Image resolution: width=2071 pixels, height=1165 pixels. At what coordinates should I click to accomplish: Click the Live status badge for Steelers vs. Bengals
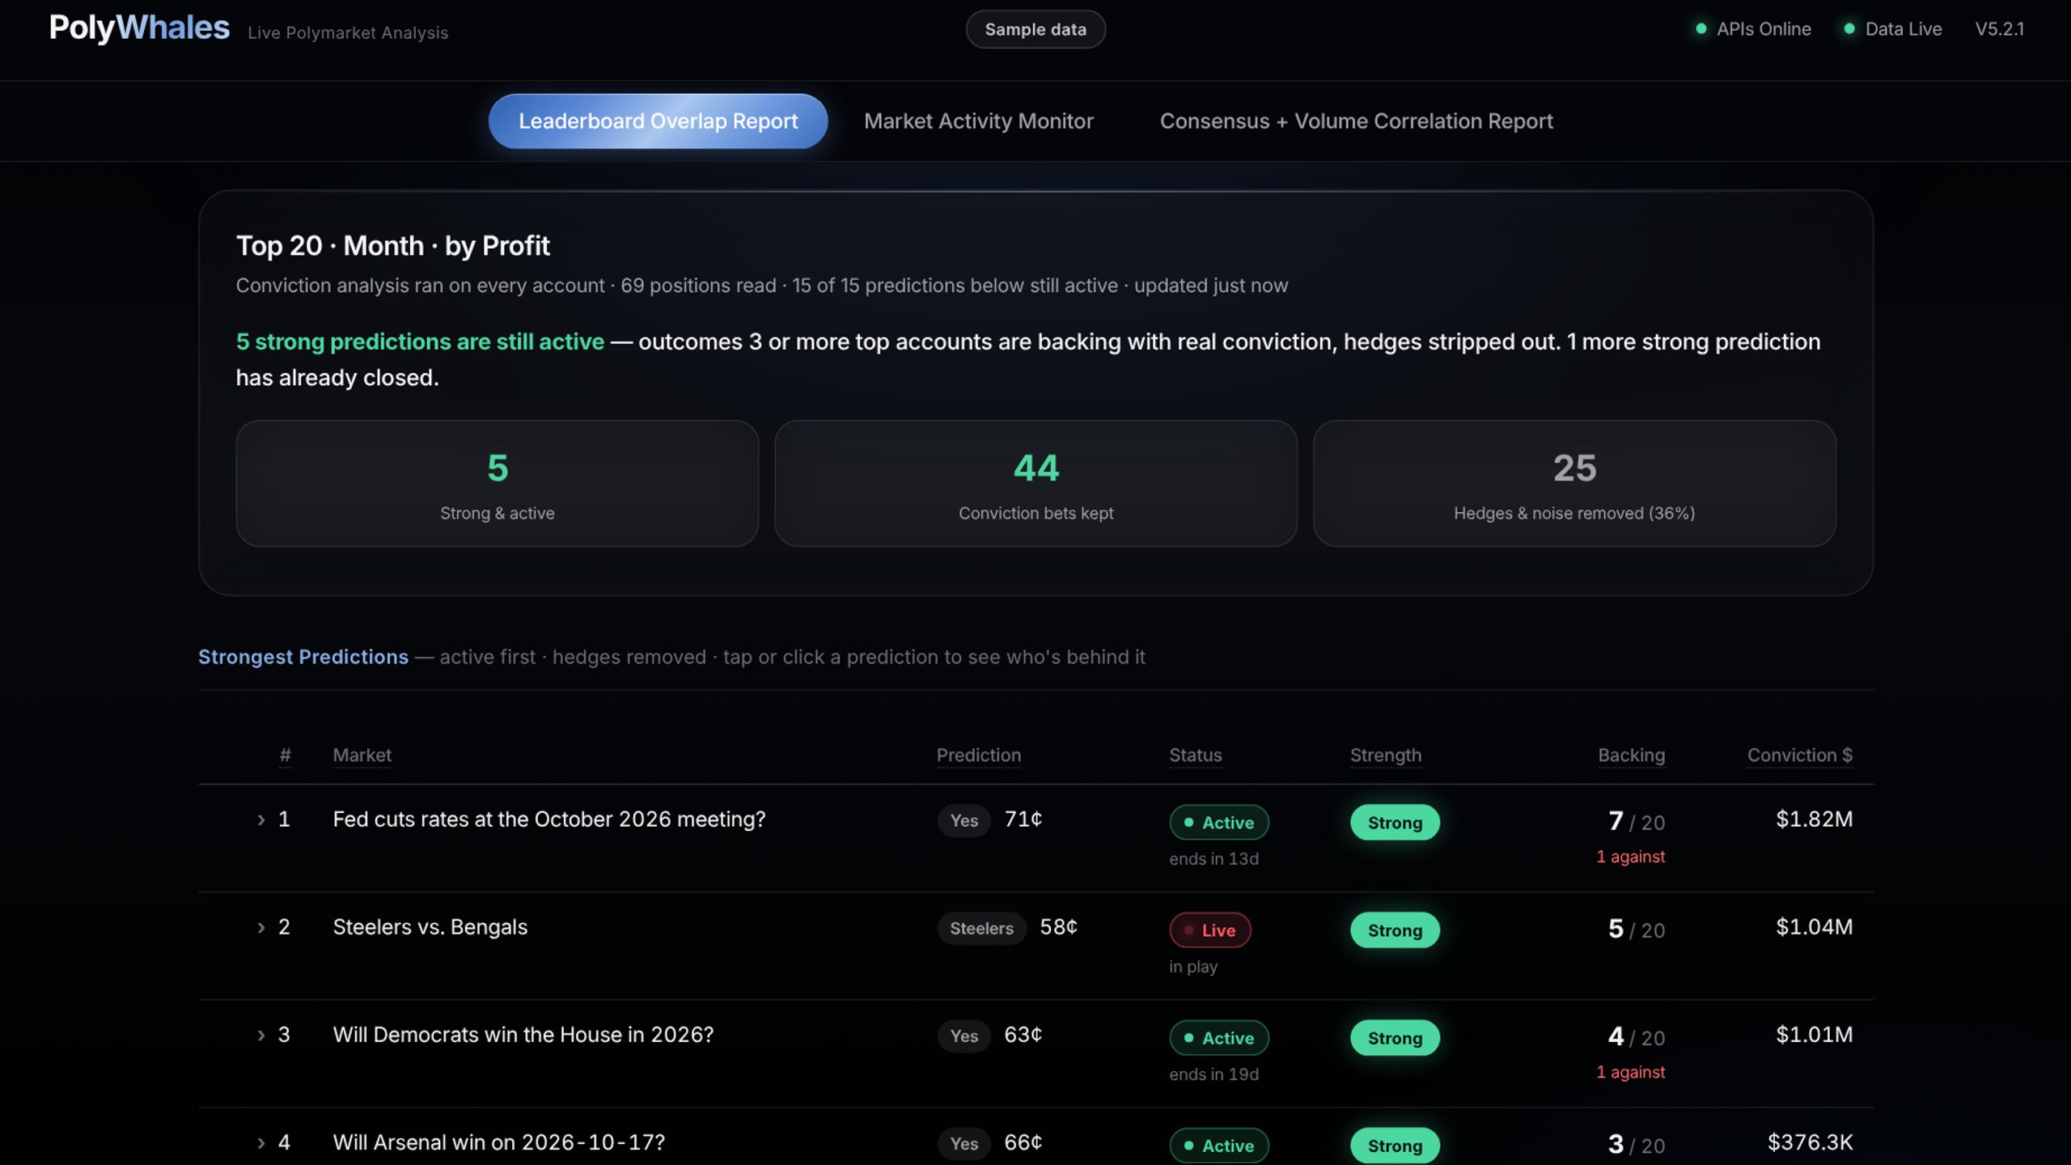1209,930
